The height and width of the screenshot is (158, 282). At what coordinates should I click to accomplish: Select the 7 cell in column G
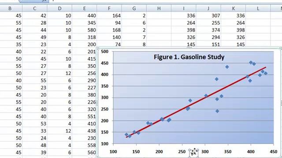click(134, 37)
